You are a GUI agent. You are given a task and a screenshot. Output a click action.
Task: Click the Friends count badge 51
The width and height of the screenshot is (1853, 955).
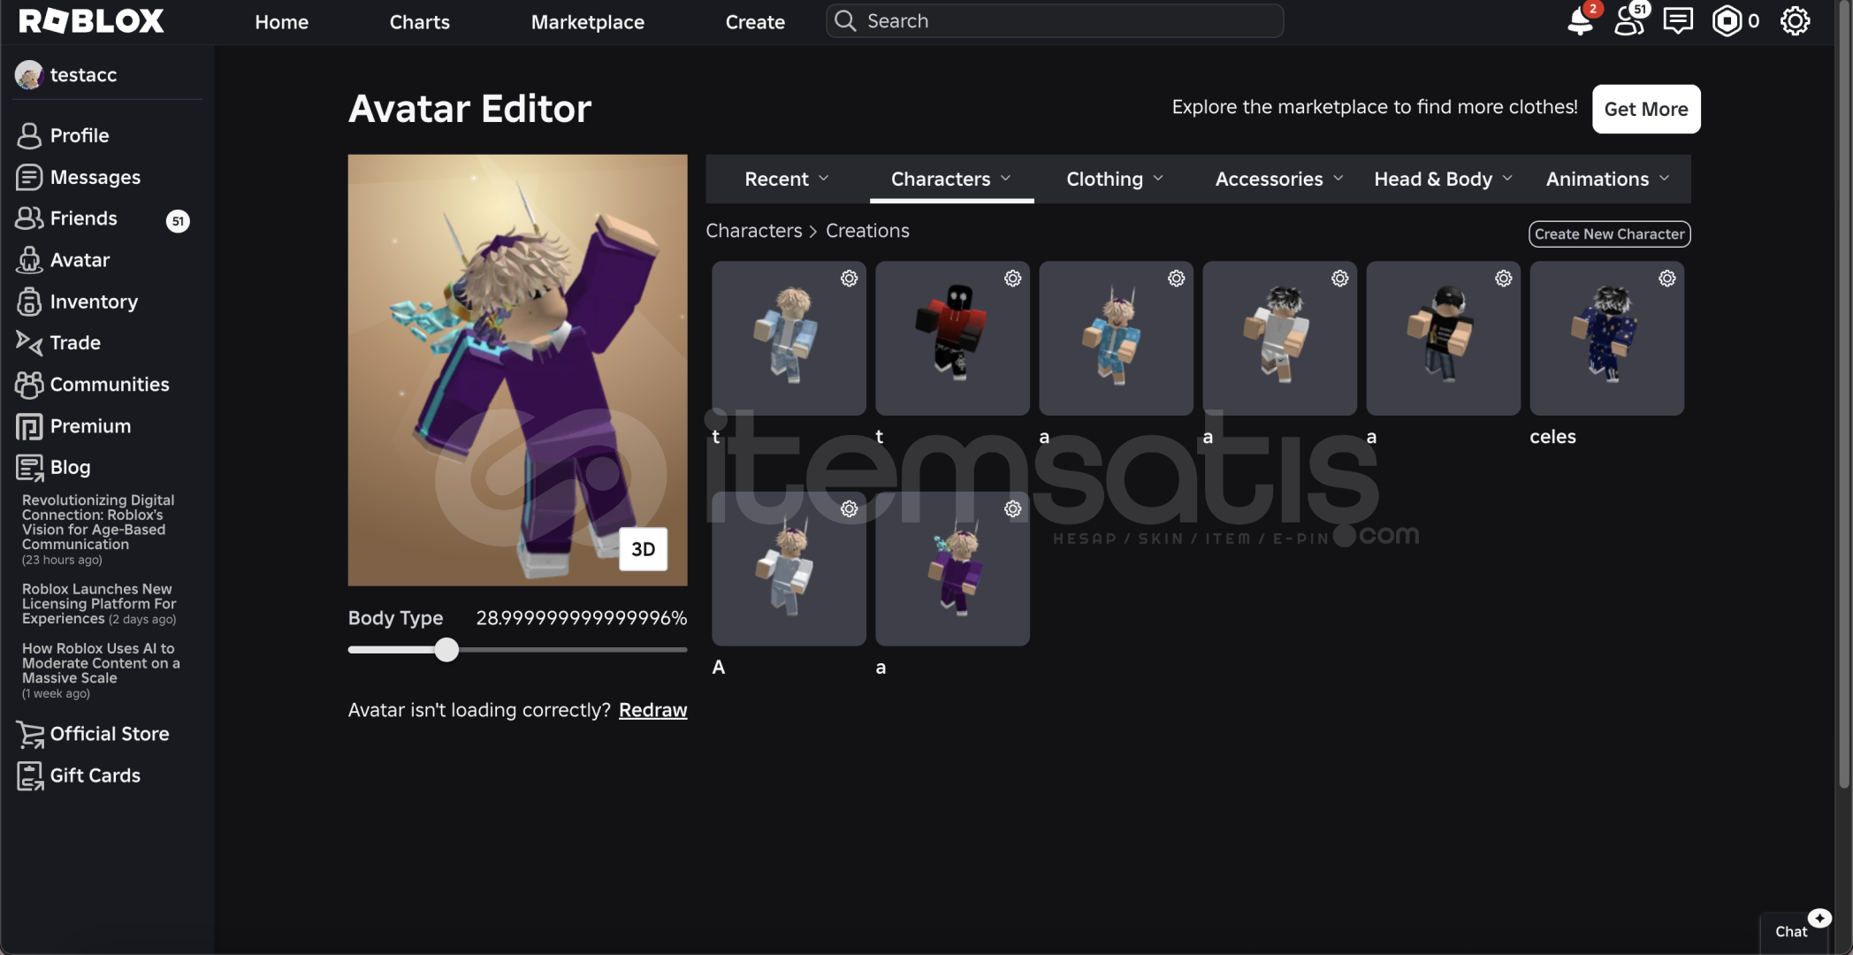coord(178,221)
